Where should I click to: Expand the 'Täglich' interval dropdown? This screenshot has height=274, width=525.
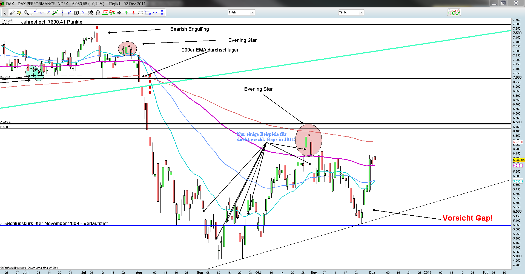(x=351, y=12)
